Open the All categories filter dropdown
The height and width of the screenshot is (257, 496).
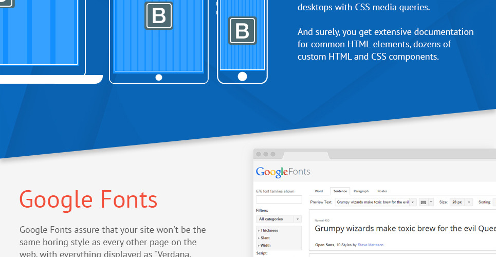click(279, 219)
